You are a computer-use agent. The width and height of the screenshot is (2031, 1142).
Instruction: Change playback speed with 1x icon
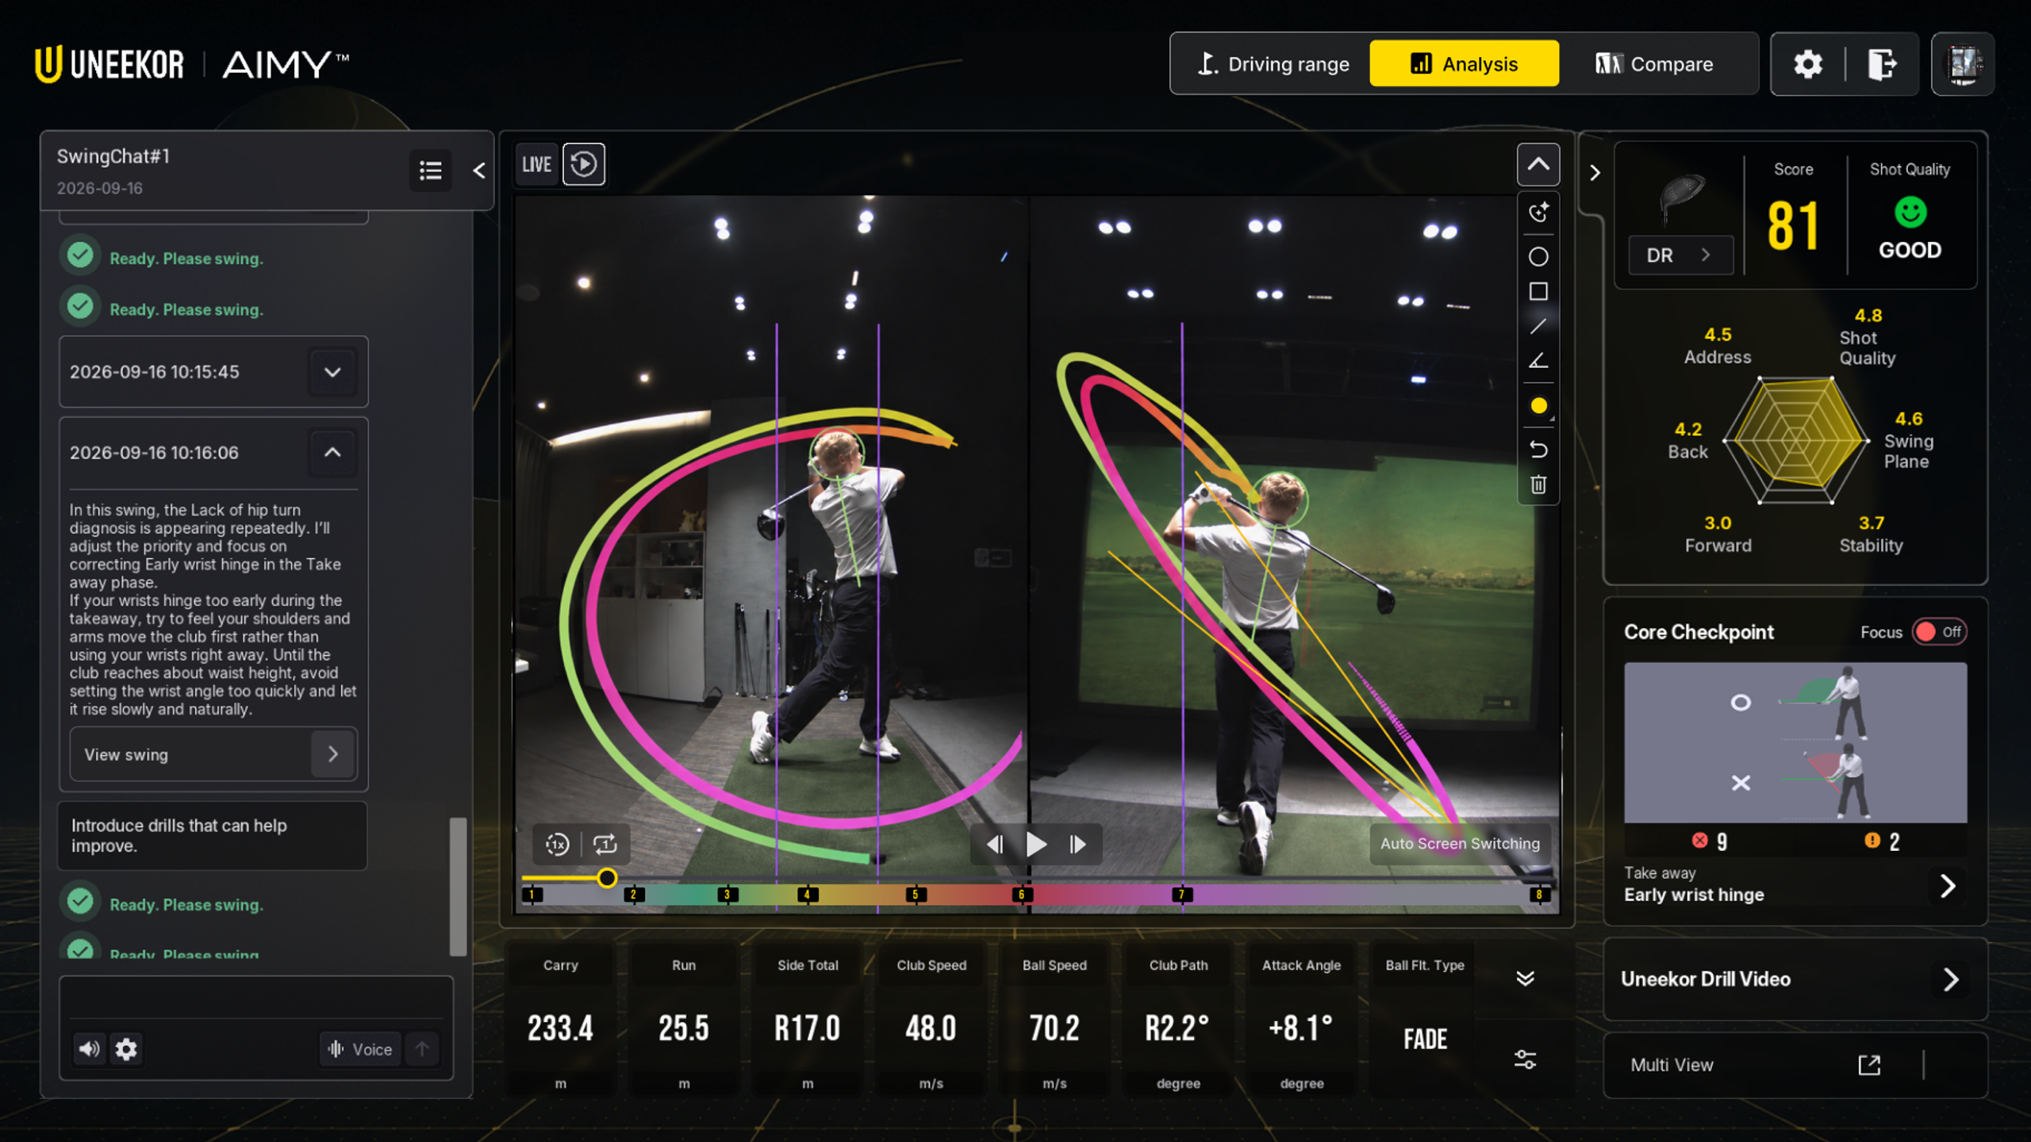[x=558, y=845]
